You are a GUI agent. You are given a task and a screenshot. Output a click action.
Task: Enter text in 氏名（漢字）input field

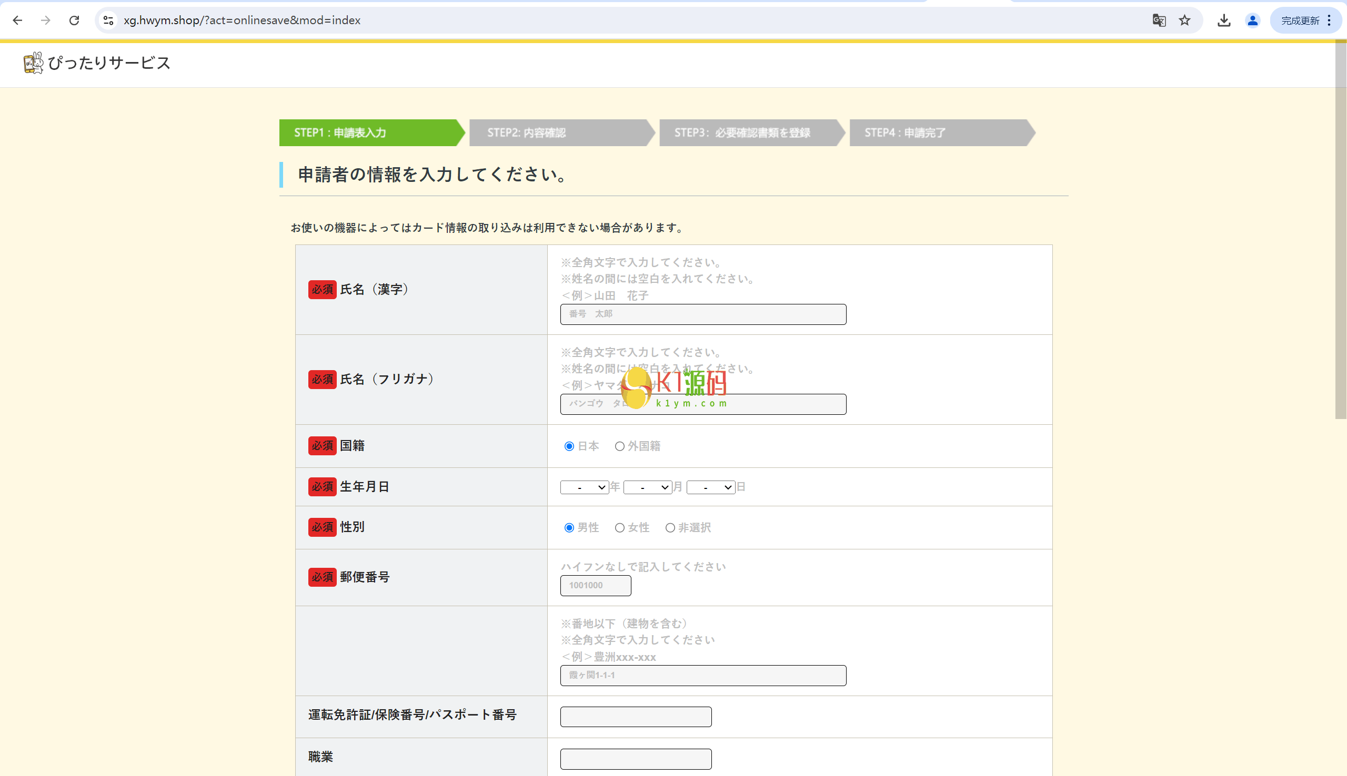tap(702, 313)
